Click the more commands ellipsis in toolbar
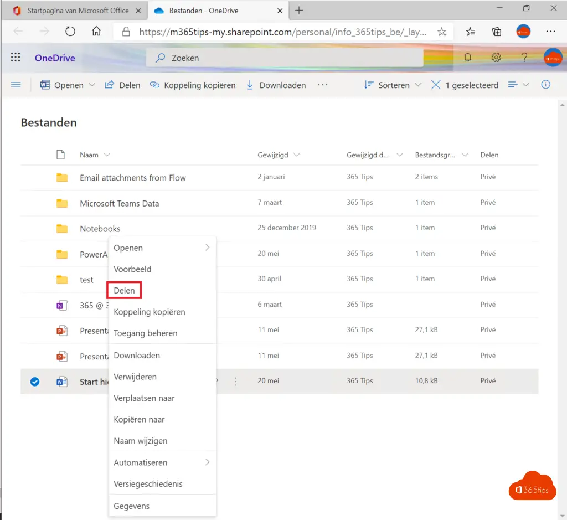This screenshot has width=567, height=520. pyautogui.click(x=323, y=85)
